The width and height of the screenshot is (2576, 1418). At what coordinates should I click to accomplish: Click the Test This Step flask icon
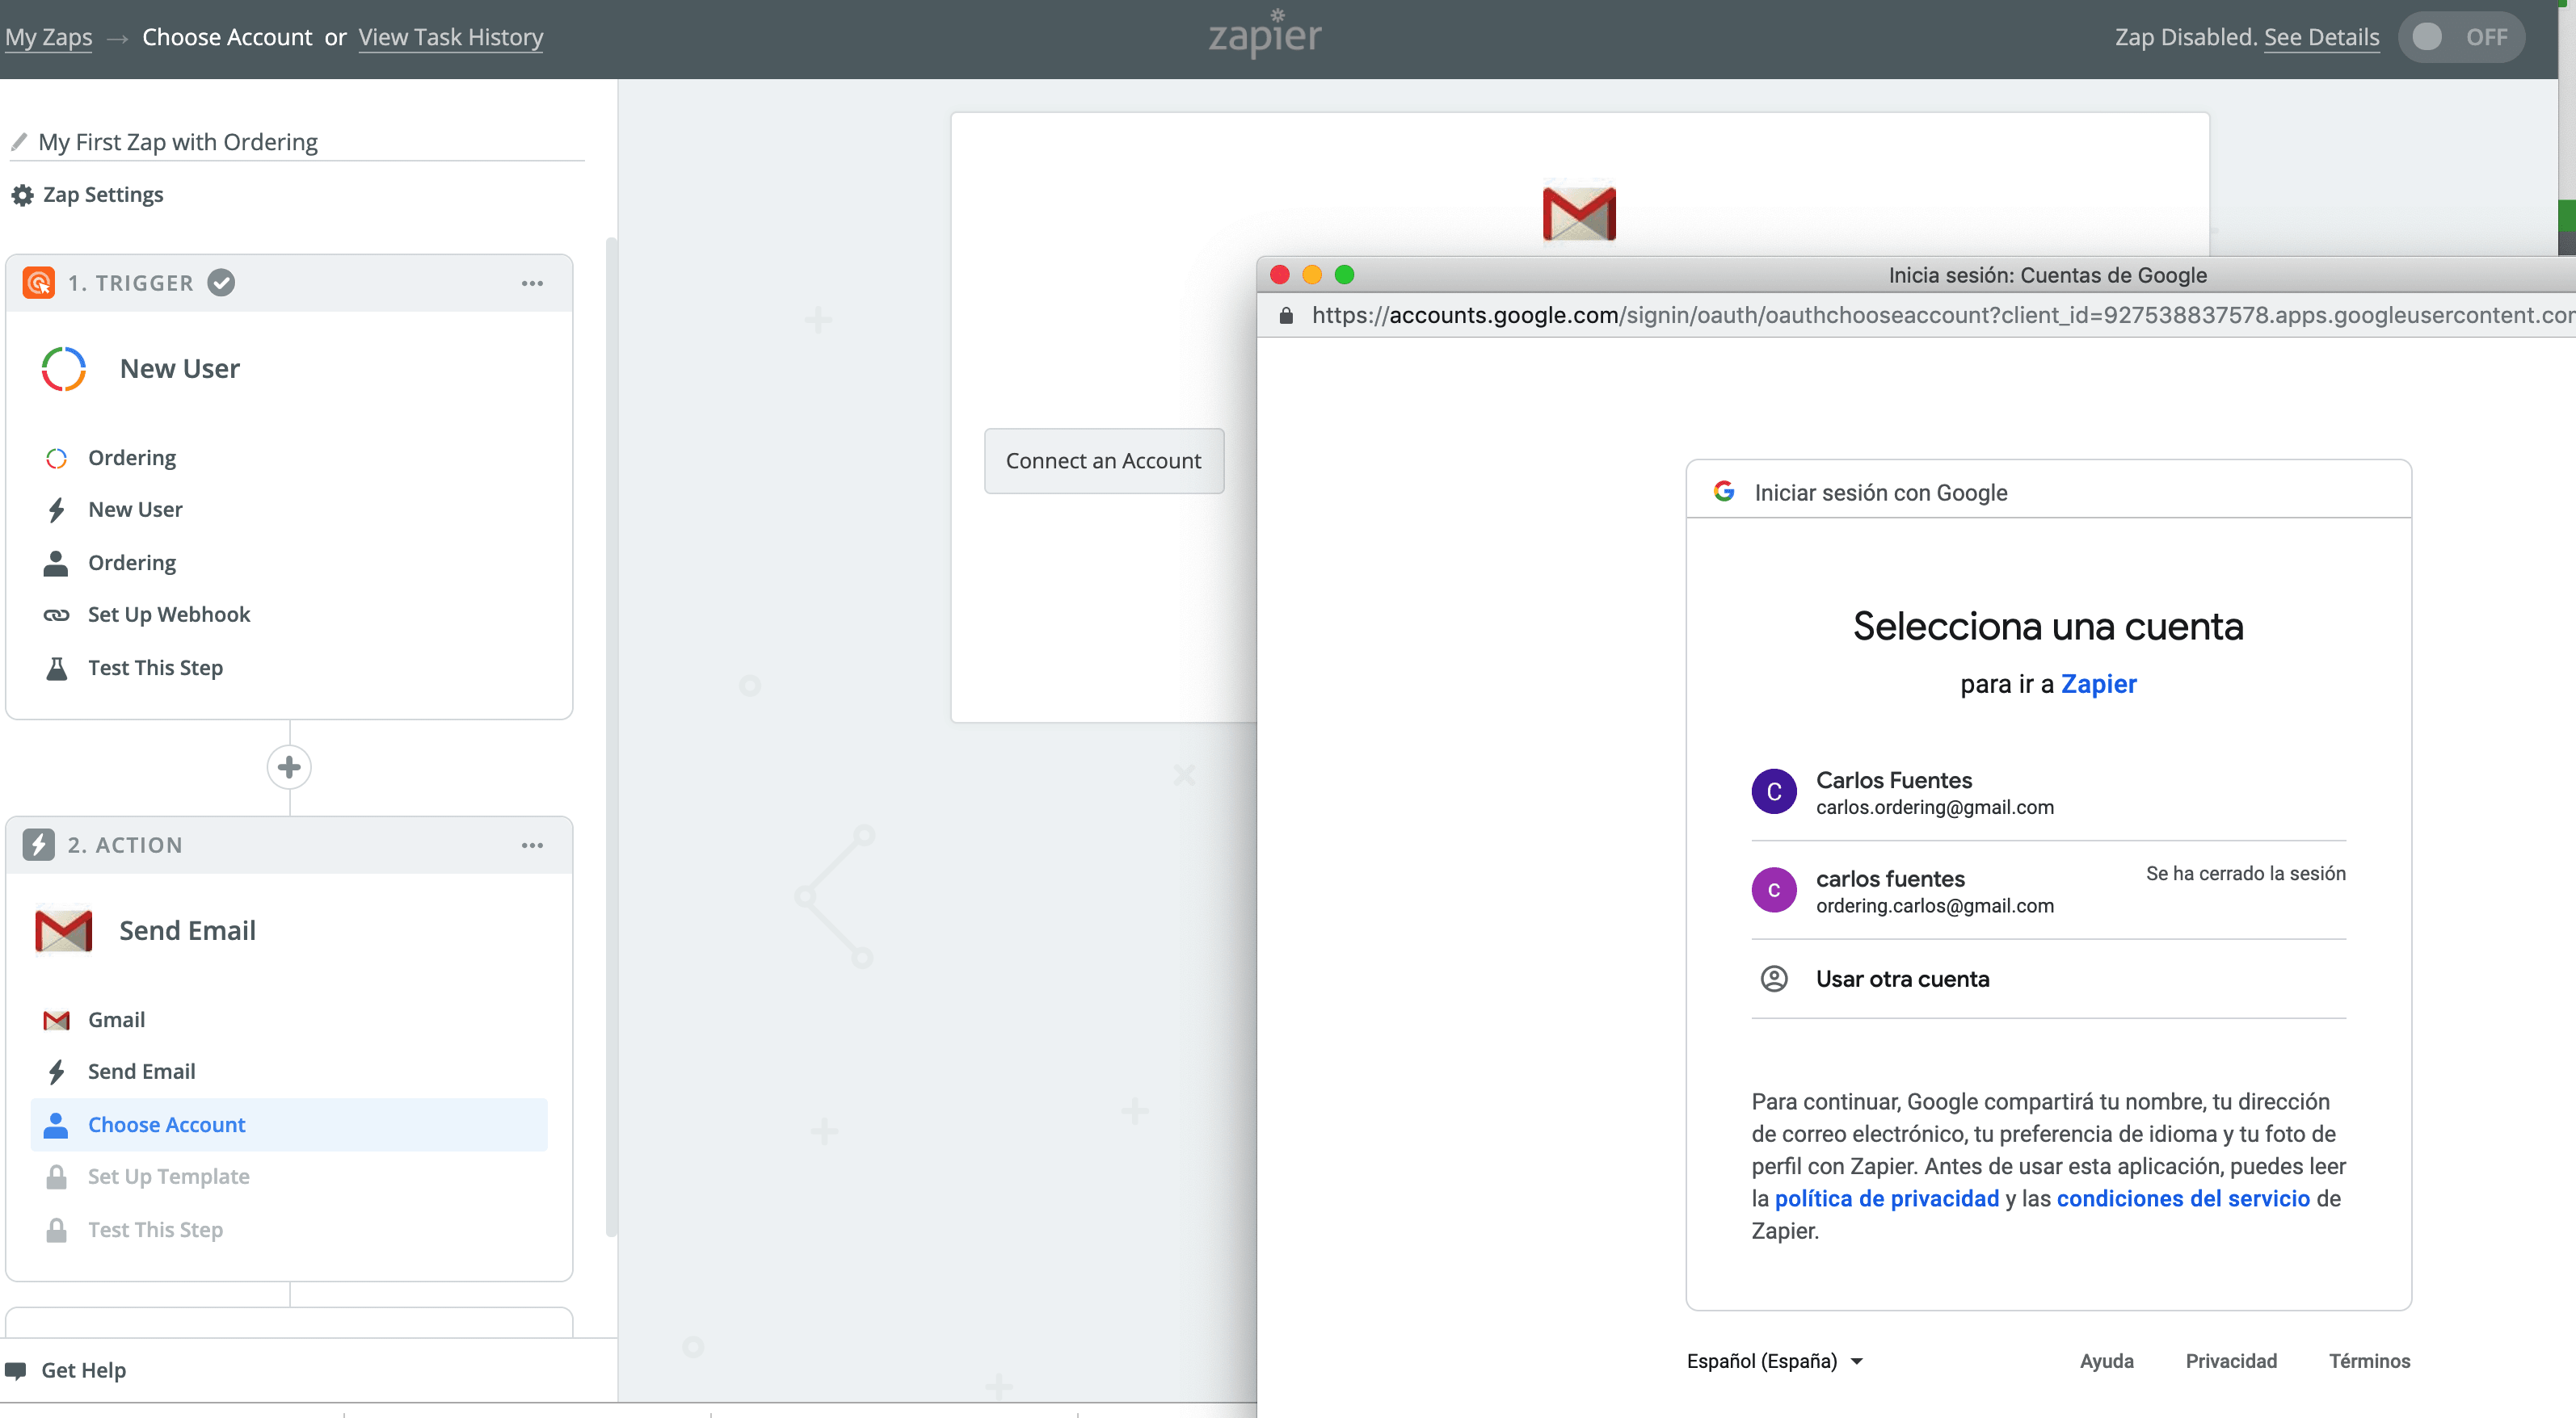tap(56, 668)
